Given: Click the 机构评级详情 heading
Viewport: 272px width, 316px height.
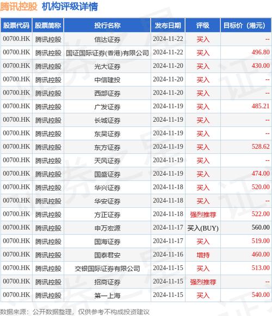Looking at the screenshot, I should (x=70, y=7).
